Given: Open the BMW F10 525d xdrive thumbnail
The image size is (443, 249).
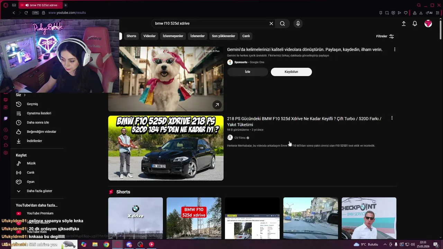Looking at the screenshot, I should [166, 148].
